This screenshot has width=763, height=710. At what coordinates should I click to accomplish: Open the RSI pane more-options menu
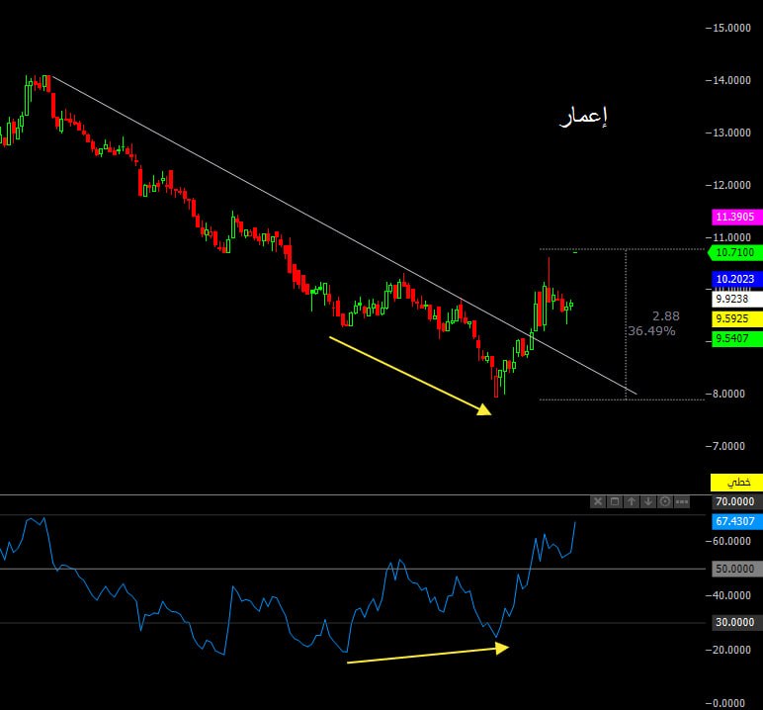[682, 501]
